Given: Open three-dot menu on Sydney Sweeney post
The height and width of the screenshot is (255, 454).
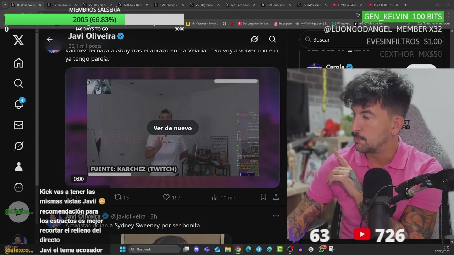Looking at the screenshot, I should click(276, 216).
